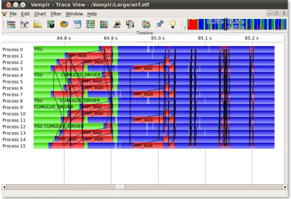Click MPI_Wait segment near 85.0 s on Process 7
The height and width of the screenshot is (199, 291).
click(x=149, y=94)
